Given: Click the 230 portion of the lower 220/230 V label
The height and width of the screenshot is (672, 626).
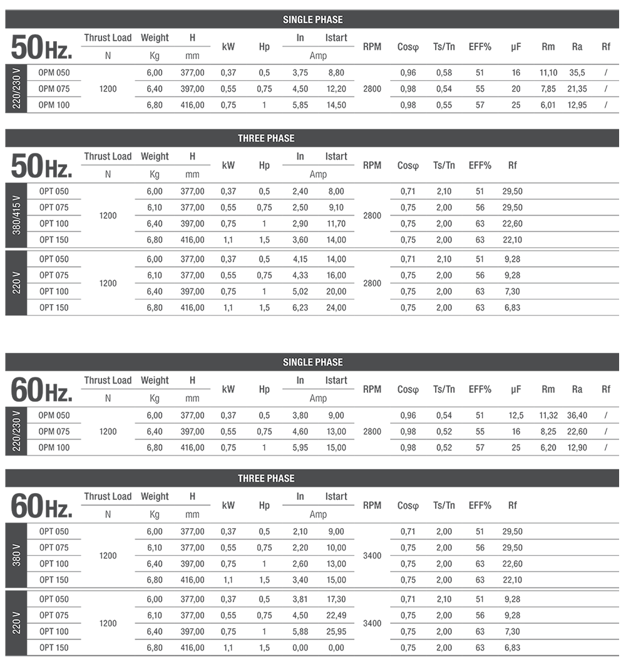Looking at the screenshot, I should [17, 423].
